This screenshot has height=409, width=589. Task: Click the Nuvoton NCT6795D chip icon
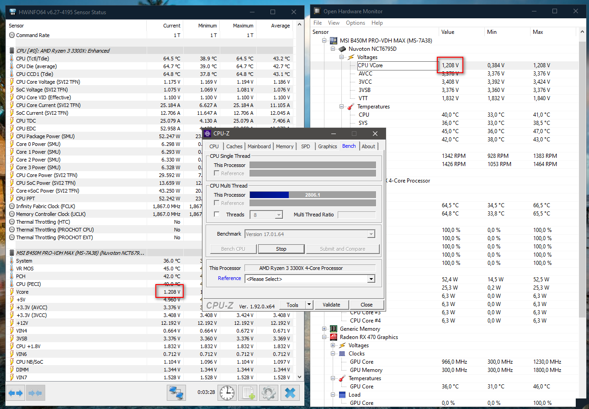(x=342, y=49)
